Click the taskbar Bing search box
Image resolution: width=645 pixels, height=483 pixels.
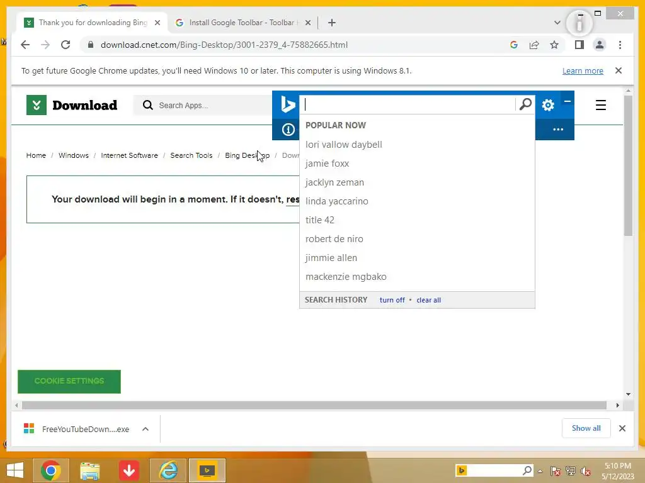pos(494,470)
